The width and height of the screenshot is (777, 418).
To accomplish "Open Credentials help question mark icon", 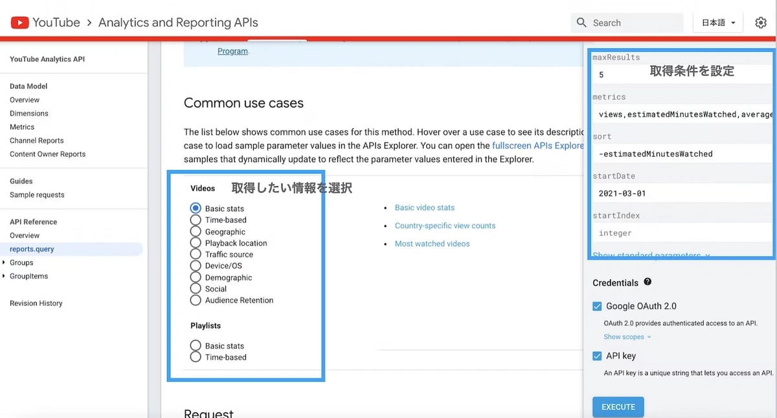I will [x=647, y=282].
